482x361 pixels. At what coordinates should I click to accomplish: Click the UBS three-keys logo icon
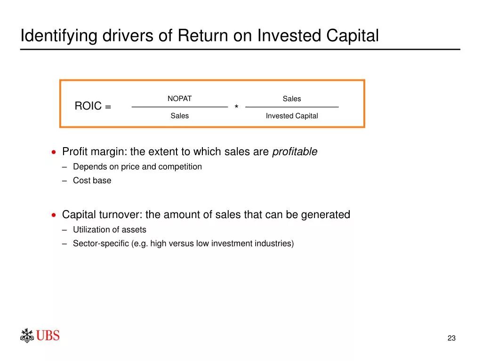pyautogui.click(x=27, y=336)
